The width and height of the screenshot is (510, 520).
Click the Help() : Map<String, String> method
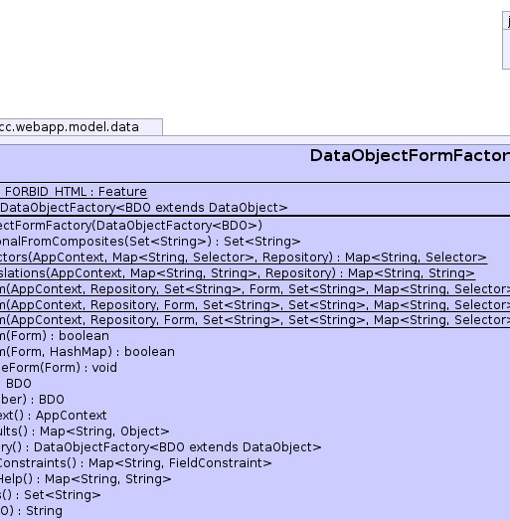85,479
